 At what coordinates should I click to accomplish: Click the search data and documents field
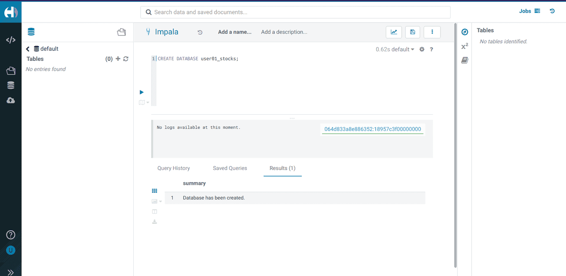click(295, 12)
